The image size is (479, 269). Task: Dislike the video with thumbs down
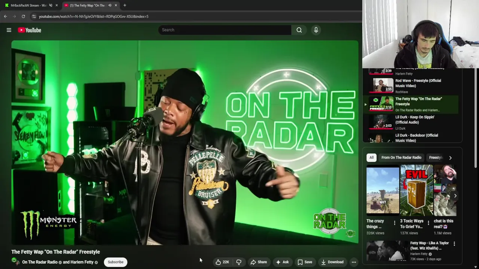click(239, 262)
